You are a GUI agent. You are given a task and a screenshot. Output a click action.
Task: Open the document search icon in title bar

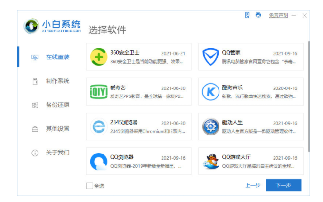247,15
